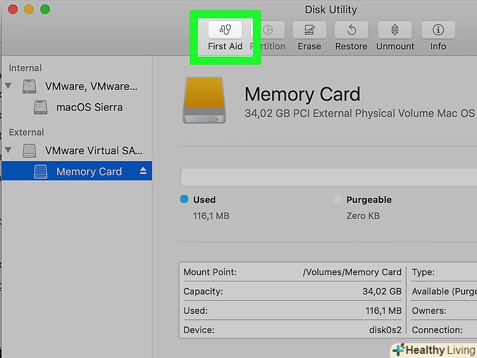Click the green zoom window button
Viewport: 477px width, 358px height.
tap(45, 9)
